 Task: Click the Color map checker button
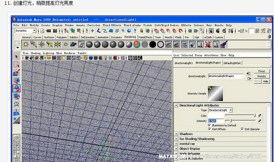[x=260, y=115]
